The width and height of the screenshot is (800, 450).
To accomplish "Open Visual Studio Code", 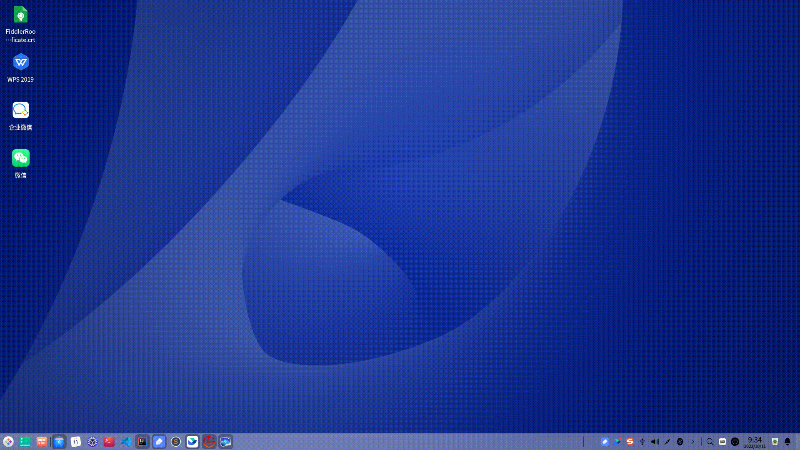I will coord(125,442).
